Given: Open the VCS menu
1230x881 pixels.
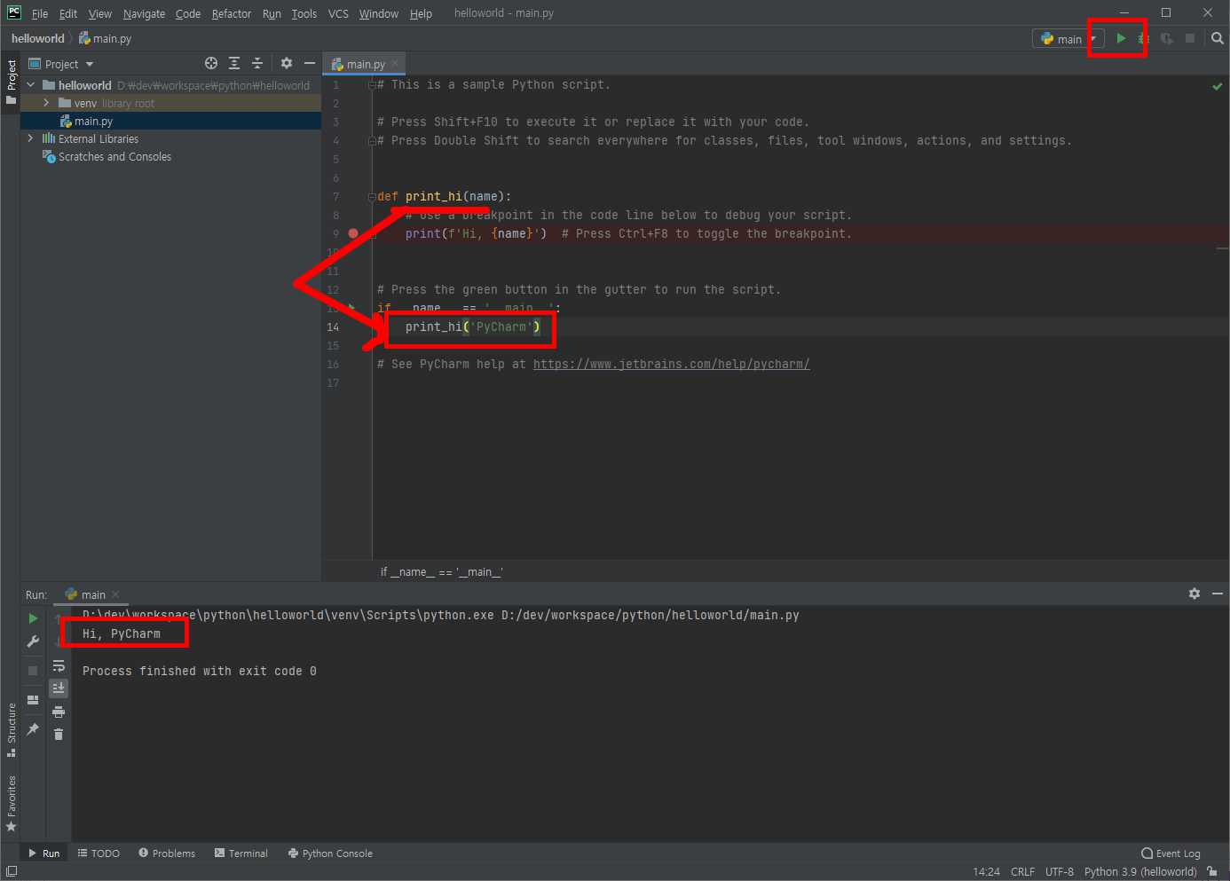Looking at the screenshot, I should 338,13.
